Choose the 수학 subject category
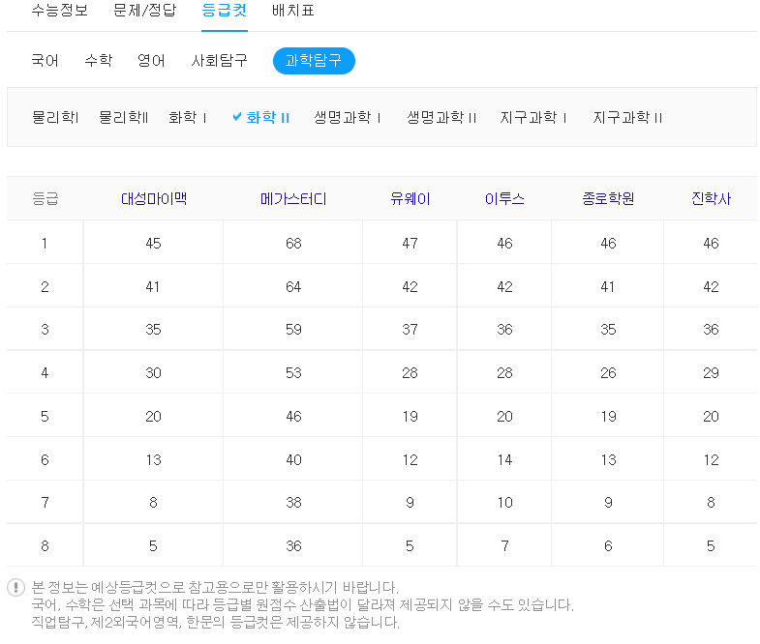The height and width of the screenshot is (644, 760). click(x=99, y=61)
